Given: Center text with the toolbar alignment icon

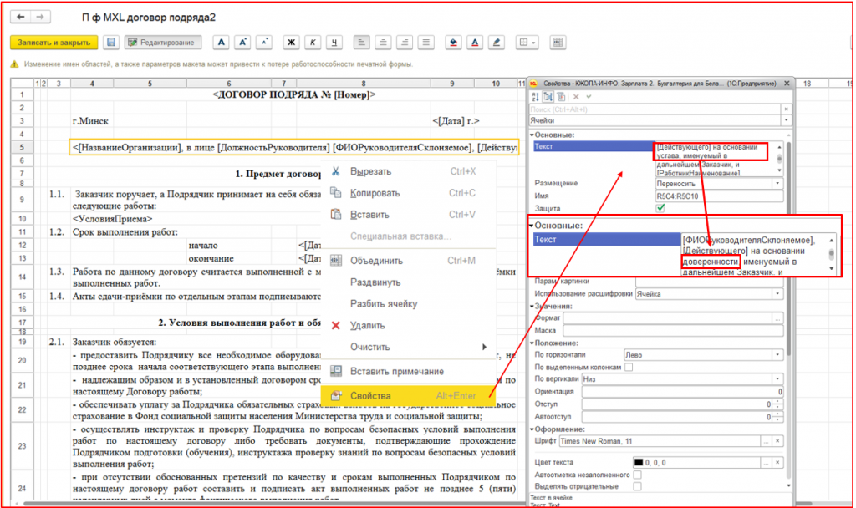Looking at the screenshot, I should click(383, 43).
